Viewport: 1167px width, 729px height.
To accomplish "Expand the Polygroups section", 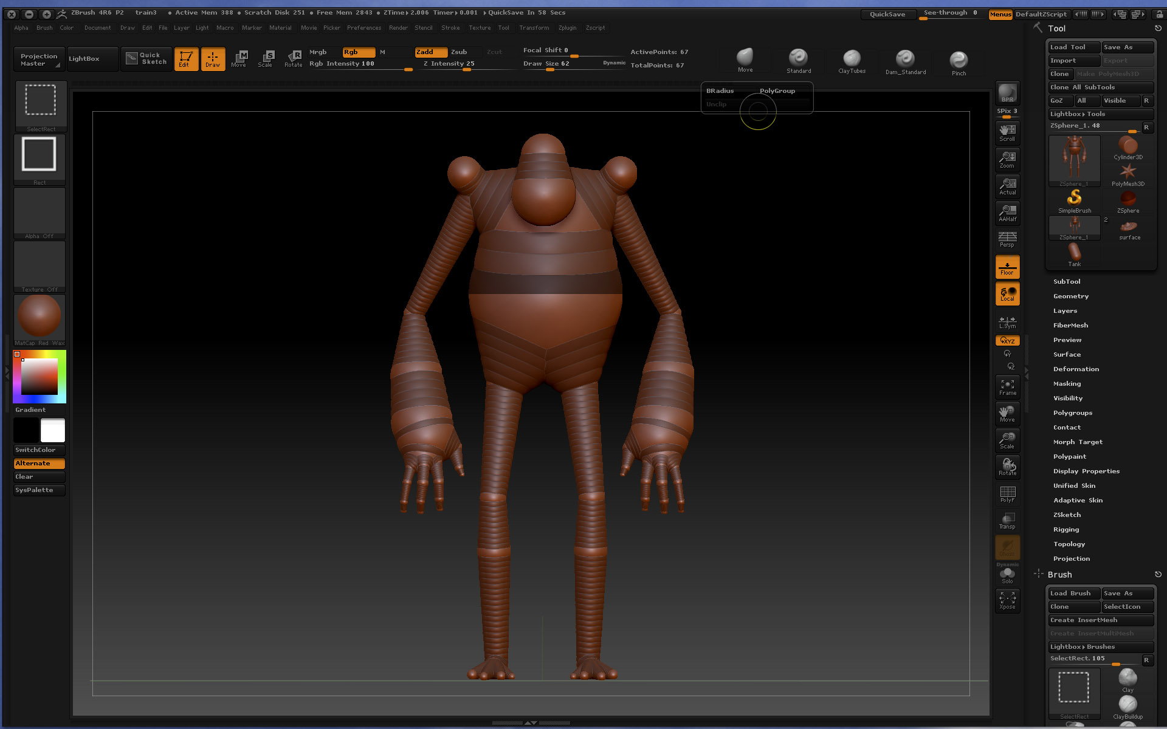I will point(1073,413).
